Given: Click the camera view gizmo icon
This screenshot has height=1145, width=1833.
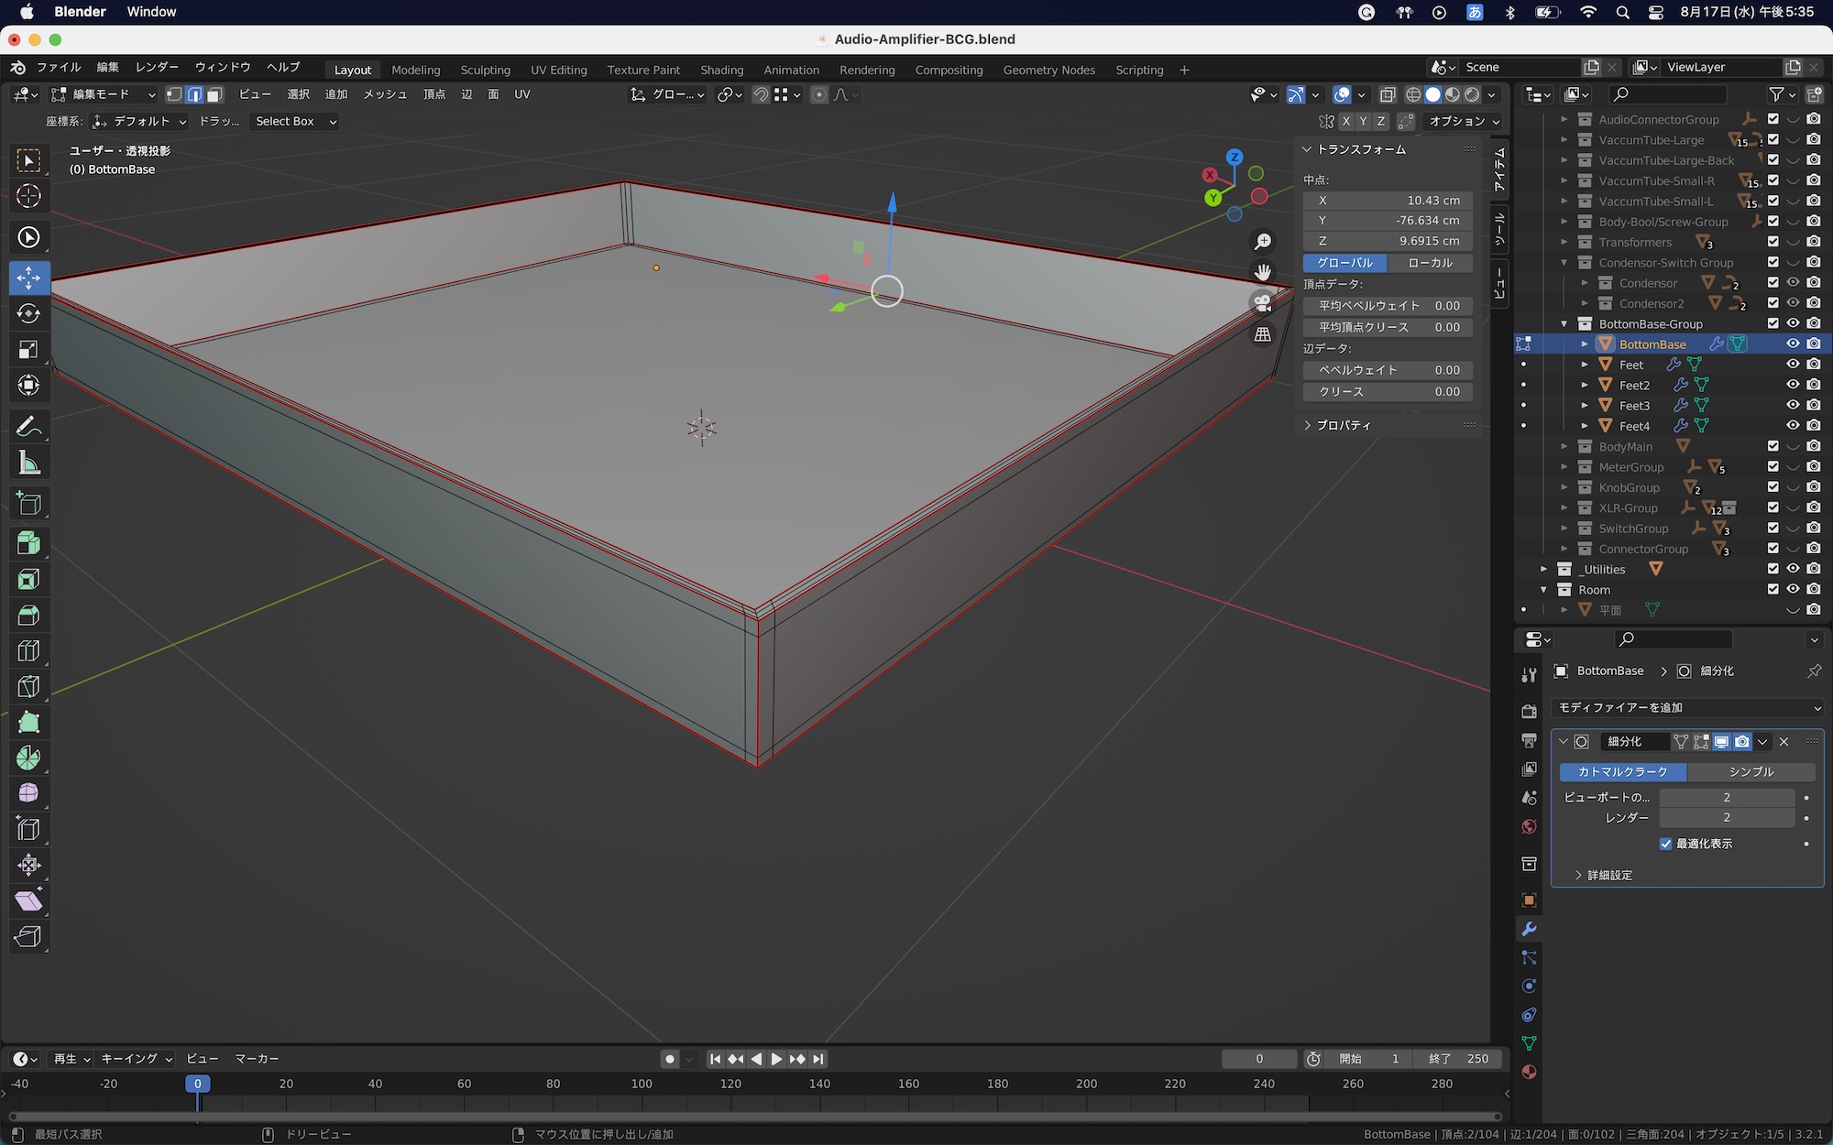Looking at the screenshot, I should [1263, 303].
